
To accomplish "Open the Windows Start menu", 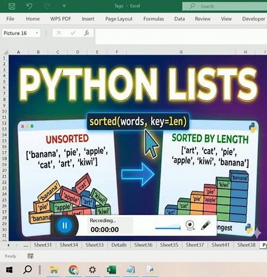I will 9,270.
